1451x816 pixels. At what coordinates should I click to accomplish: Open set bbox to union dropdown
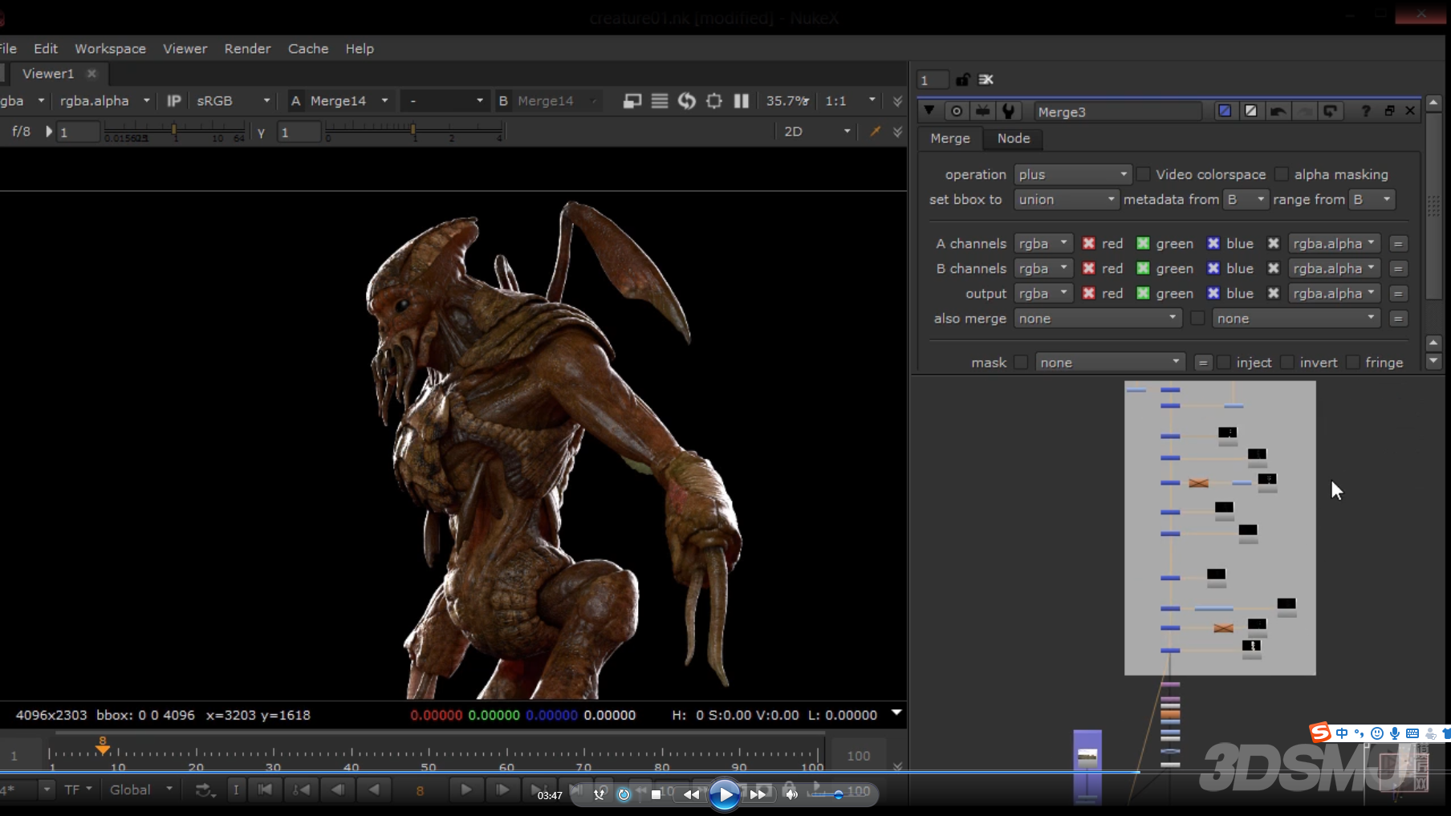[x=1067, y=199]
